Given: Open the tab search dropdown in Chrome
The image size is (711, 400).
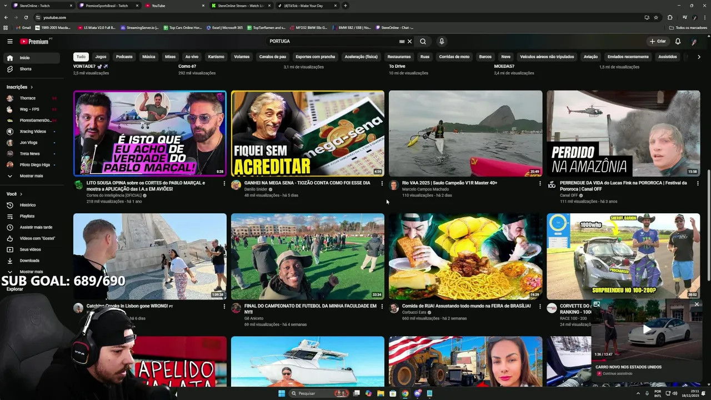Looking at the screenshot, I should click(6, 6).
